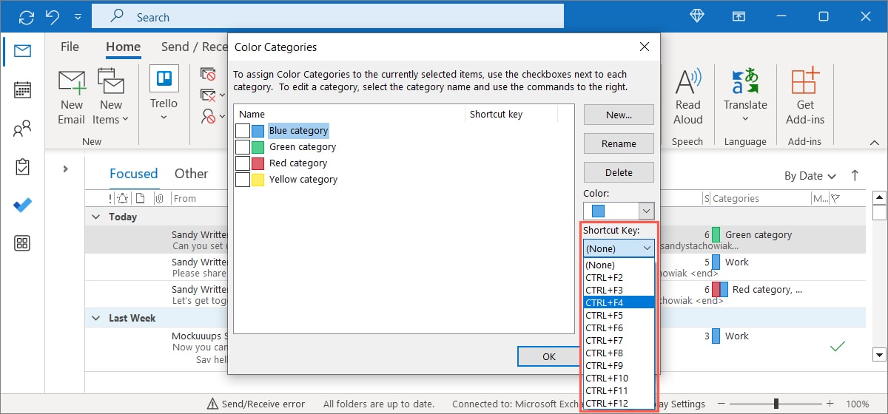Image resolution: width=888 pixels, height=414 pixels.
Task: Click the message list scroll-up arrow
Action: [879, 197]
